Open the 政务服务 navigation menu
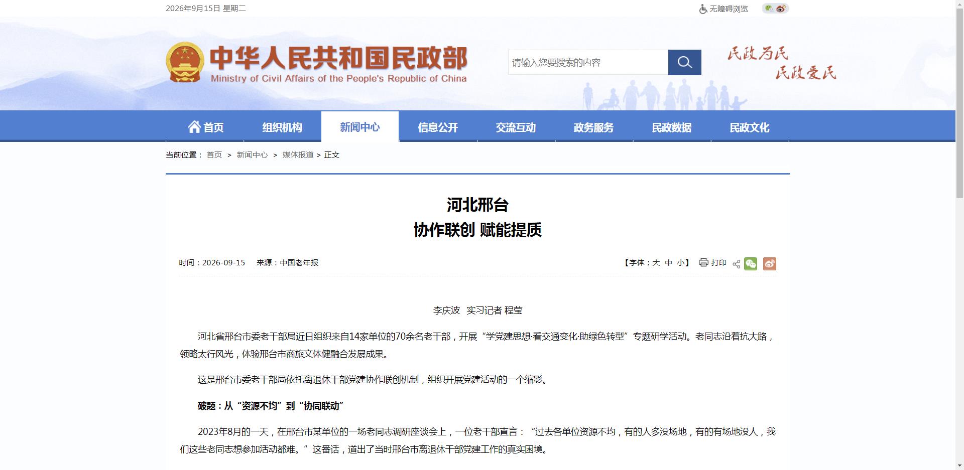Image resolution: width=964 pixels, height=470 pixels. click(x=593, y=127)
